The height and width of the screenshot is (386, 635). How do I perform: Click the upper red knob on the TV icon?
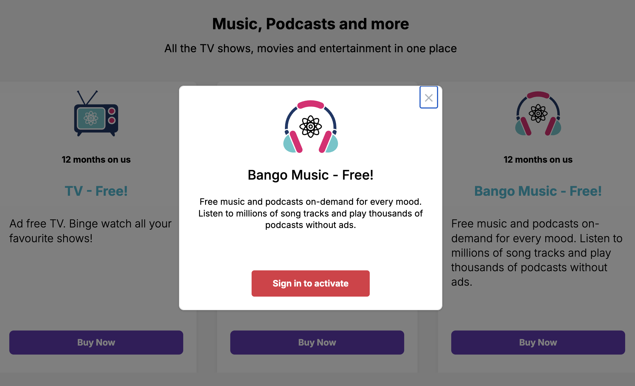[112, 111]
